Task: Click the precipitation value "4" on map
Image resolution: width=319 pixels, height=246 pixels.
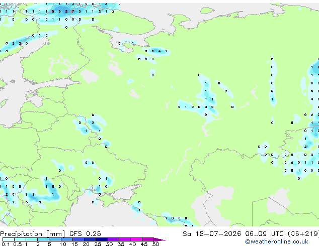Action: 159,51
